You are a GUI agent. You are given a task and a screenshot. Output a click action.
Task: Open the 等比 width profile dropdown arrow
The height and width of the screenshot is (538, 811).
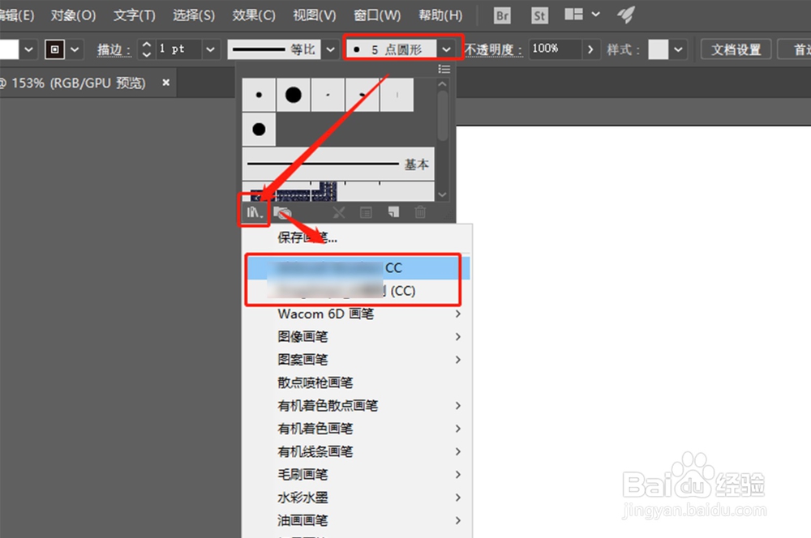(330, 49)
